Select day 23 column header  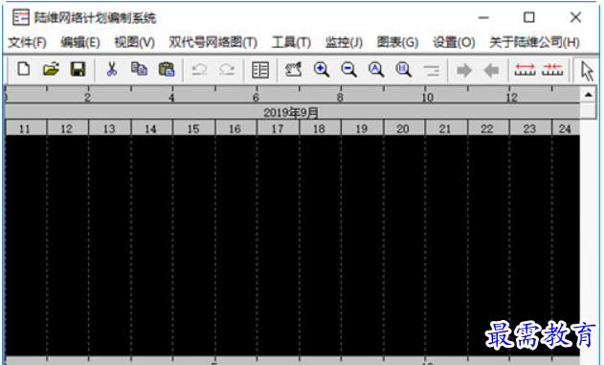pyautogui.click(x=529, y=128)
